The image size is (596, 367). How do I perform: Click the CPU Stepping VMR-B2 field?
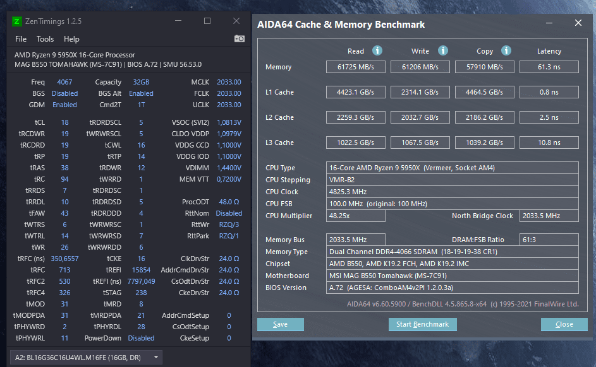coord(453,180)
